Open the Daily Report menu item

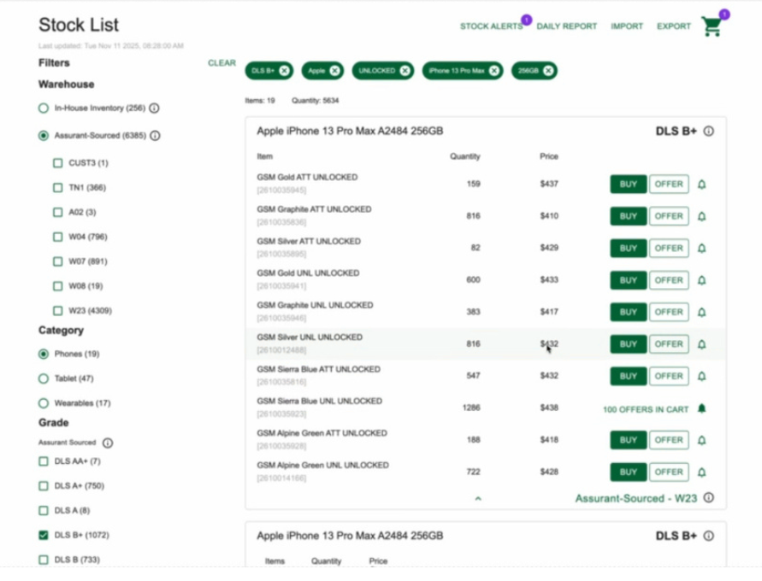click(x=567, y=26)
